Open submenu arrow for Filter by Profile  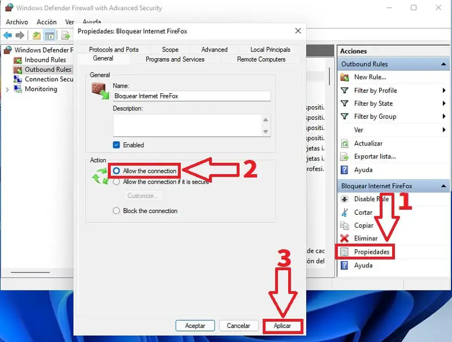pyautogui.click(x=444, y=90)
